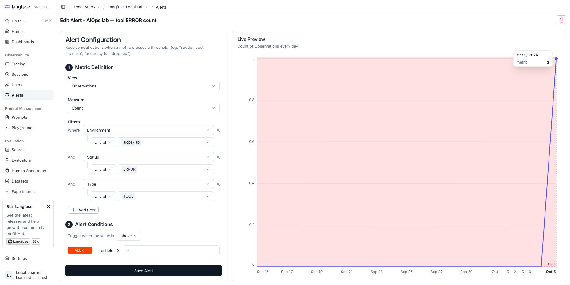
Task: Open Playground in sidebar
Action: [28, 128]
